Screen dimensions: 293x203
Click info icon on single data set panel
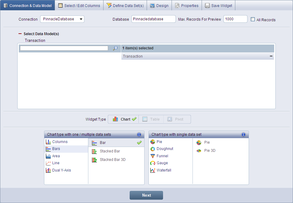coord(243,135)
